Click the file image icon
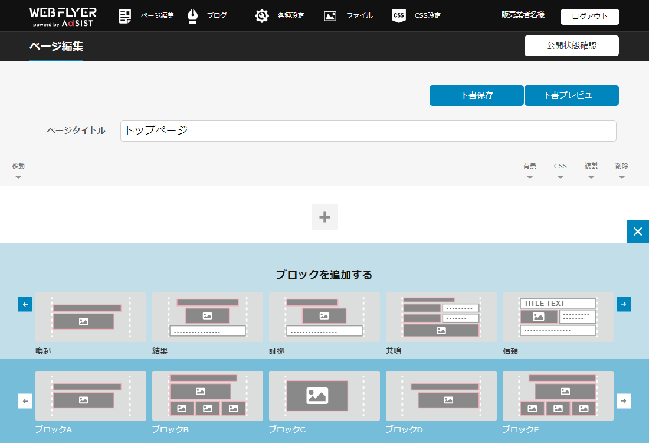The height and width of the screenshot is (443, 649). click(x=330, y=16)
